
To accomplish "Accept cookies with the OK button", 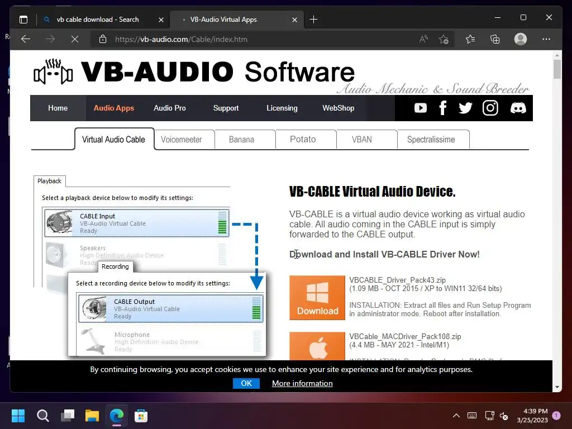I will coord(246,383).
